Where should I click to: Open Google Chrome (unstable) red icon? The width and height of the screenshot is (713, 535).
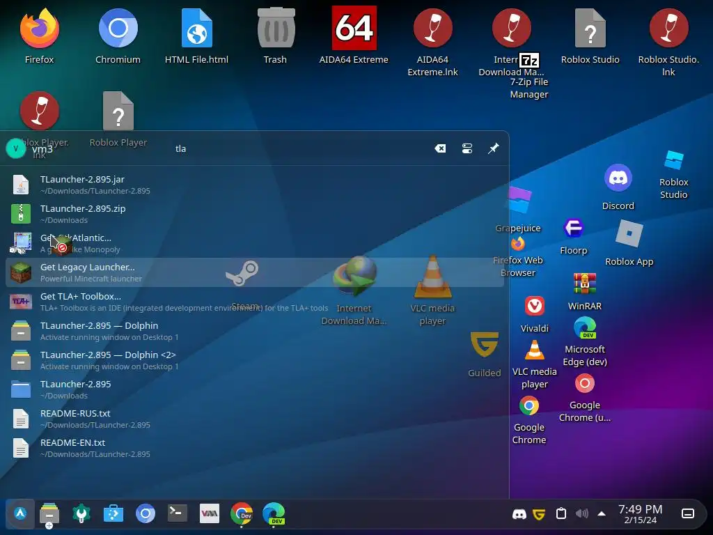(585, 398)
